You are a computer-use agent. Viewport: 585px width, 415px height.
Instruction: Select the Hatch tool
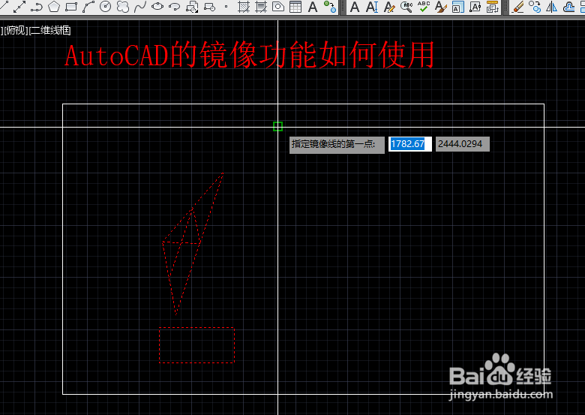coord(244,7)
